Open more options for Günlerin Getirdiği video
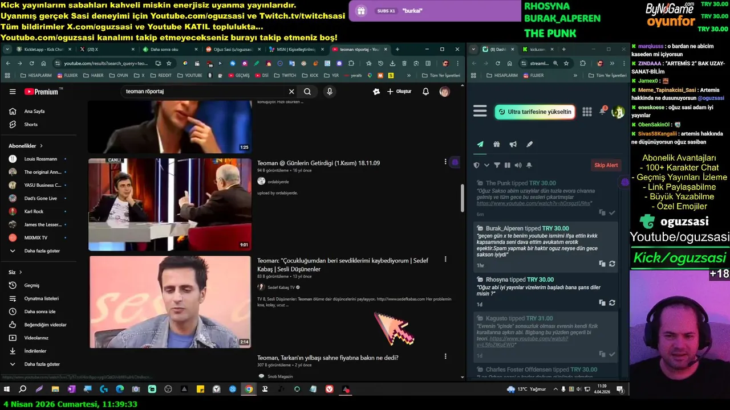This screenshot has height=410, width=730. pos(445,162)
